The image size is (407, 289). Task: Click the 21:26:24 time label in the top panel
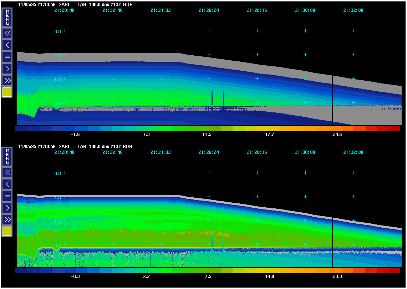(x=209, y=10)
